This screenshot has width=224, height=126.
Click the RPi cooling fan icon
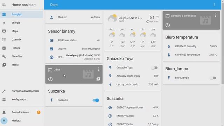(x=51, y=57)
